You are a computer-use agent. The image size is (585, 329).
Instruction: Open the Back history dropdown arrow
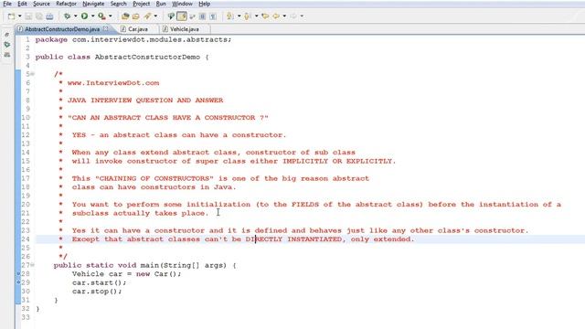(284, 16)
